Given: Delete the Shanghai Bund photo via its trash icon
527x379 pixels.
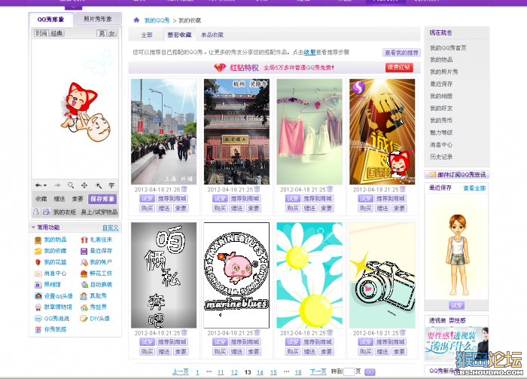Looking at the screenshot, I should [x=184, y=189].
